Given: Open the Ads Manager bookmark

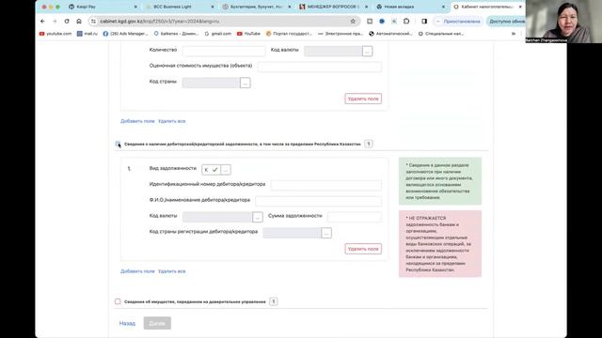Looking at the screenshot, I should 125,34.
